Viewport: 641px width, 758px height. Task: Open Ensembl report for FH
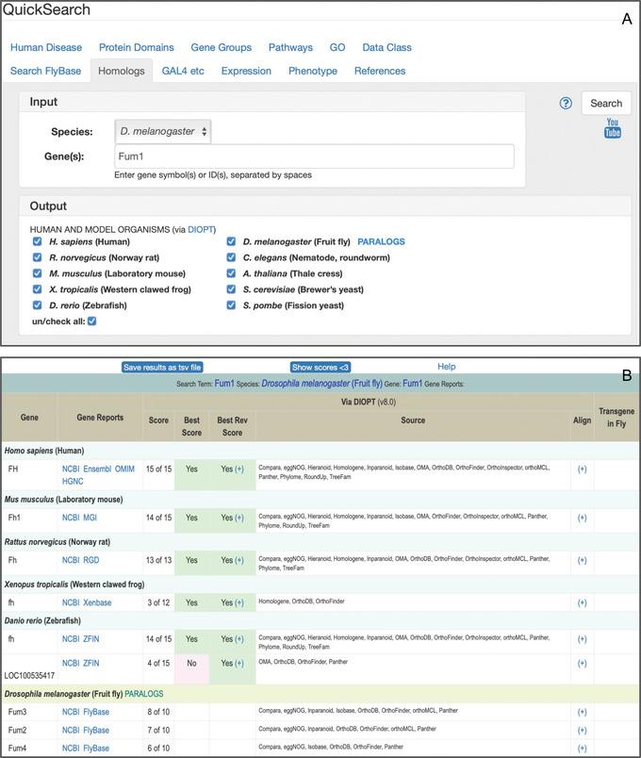pyautogui.click(x=97, y=469)
